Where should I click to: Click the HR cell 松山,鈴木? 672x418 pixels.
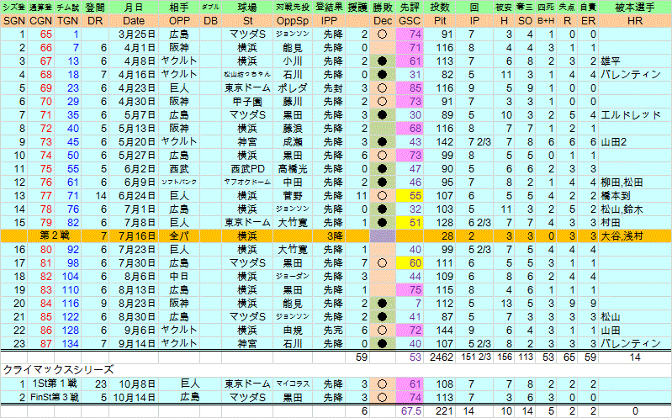(622, 209)
